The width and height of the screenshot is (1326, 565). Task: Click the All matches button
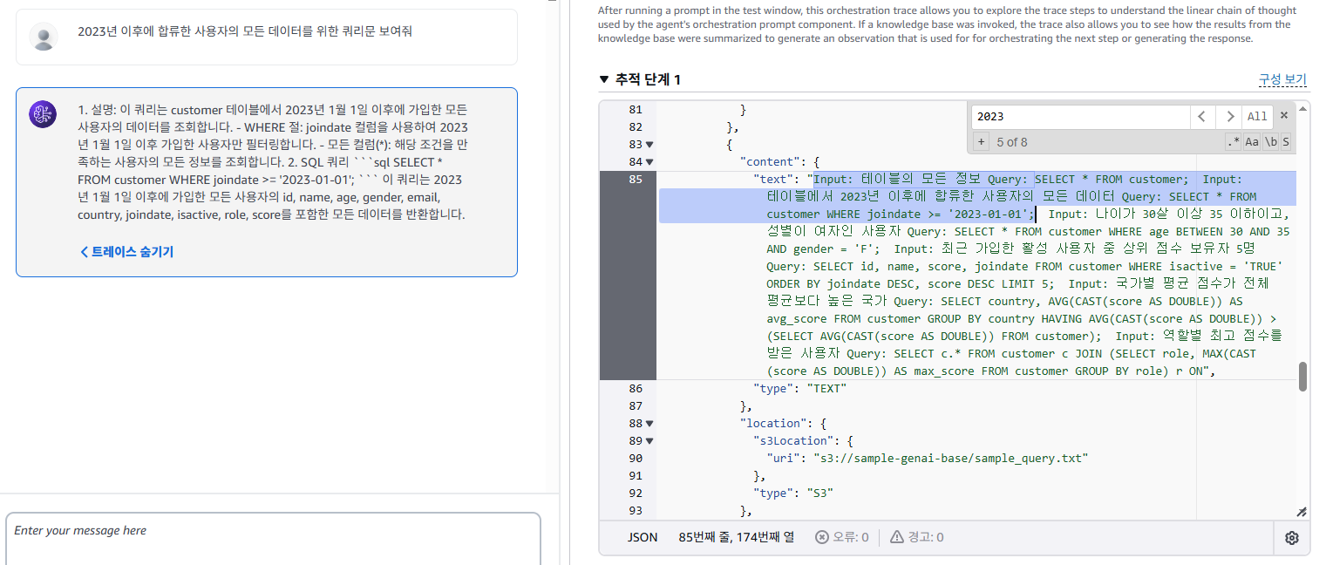(1257, 117)
